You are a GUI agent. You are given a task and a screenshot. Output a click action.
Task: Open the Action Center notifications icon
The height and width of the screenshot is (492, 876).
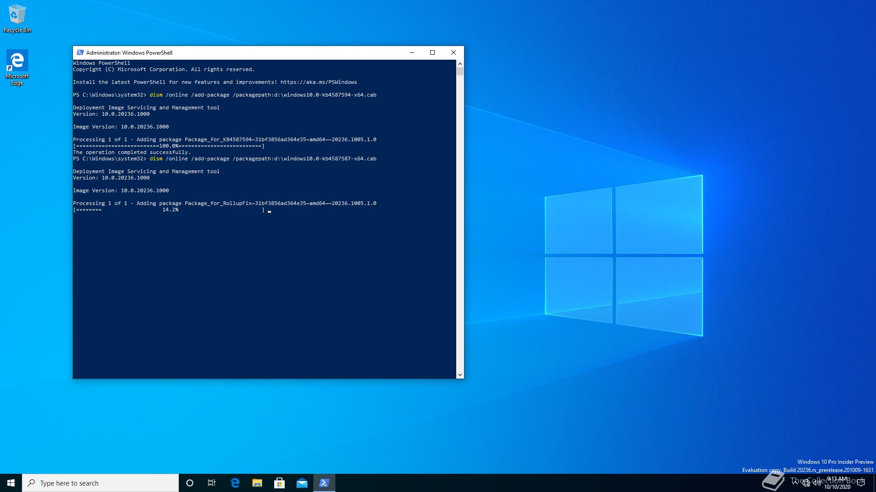[861, 483]
